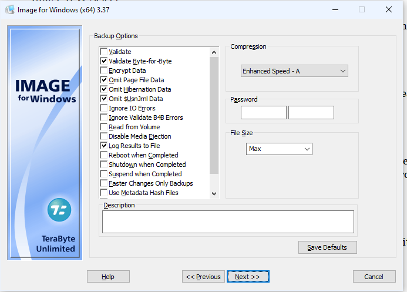The image size is (407, 292).
Task: Click the first Password field
Action: pos(264,112)
